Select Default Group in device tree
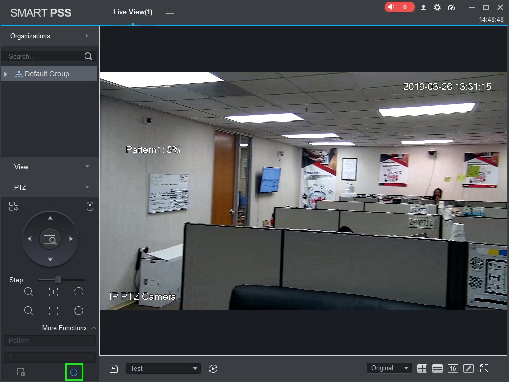509x382 pixels. click(49, 74)
